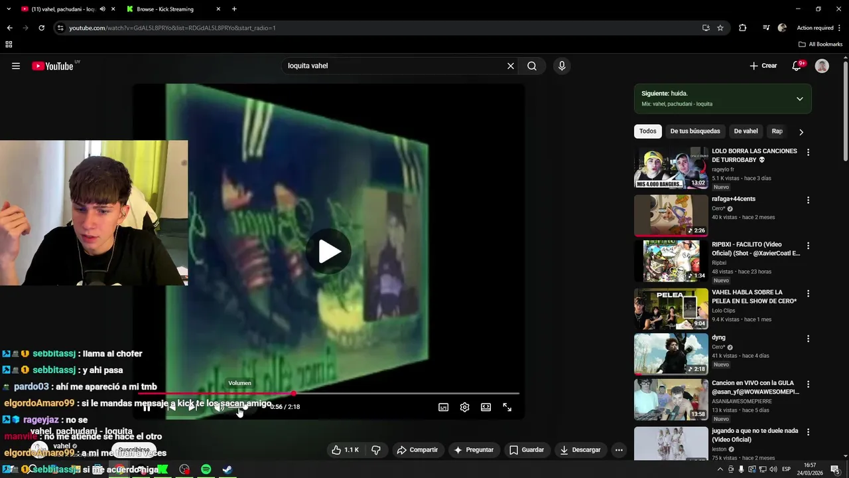Image resolution: width=849 pixels, height=478 pixels.
Task: Open the Chrome apps grid icon
Action: tap(9, 44)
